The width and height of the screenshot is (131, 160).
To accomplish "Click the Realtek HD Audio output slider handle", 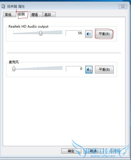I will 41,33.
